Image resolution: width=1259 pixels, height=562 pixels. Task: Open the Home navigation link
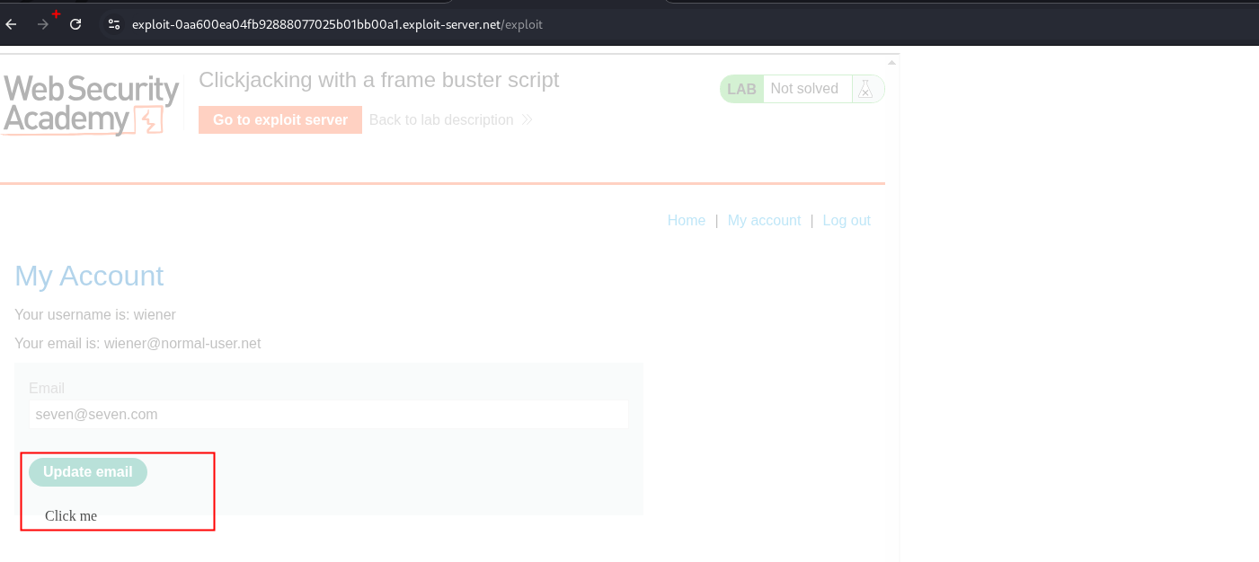coord(686,220)
